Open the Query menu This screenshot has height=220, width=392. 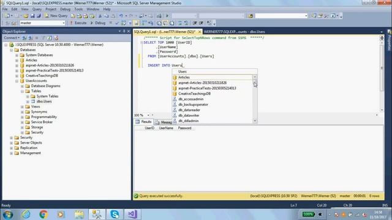coord(37,9)
